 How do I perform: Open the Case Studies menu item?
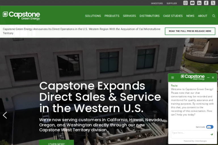[x=173, y=16]
